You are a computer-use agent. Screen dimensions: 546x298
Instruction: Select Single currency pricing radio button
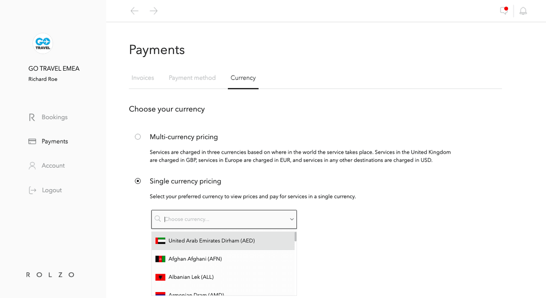[x=138, y=181]
